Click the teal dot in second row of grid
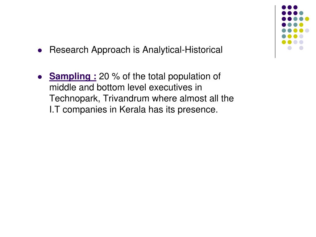Screen dimensions: 316x237 tap(301, 13)
